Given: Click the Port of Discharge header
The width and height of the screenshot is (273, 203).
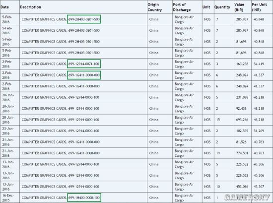Looking at the screenshot, I should click(x=182, y=7).
